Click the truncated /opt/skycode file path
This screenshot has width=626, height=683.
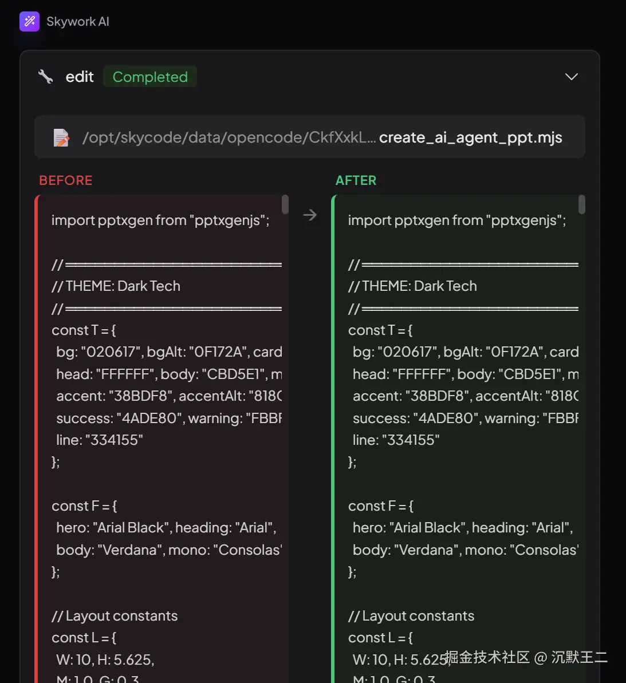(x=229, y=137)
